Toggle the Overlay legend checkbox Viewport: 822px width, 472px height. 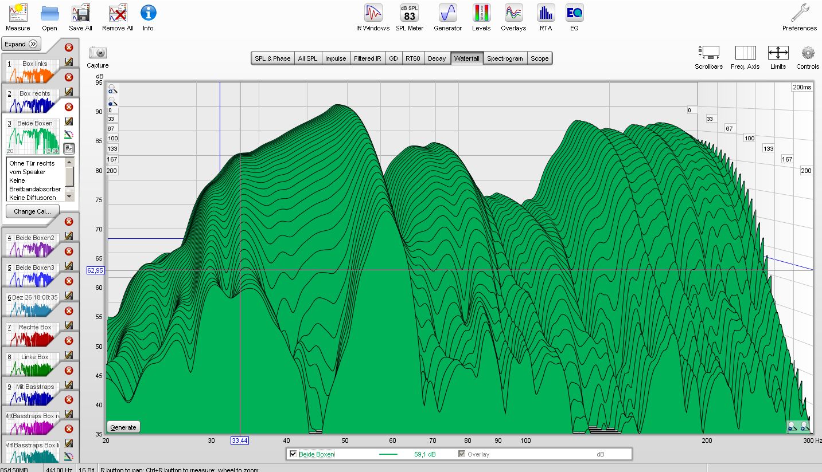click(x=462, y=454)
